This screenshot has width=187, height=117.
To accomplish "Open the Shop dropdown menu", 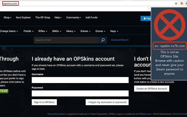I will 7,18.
